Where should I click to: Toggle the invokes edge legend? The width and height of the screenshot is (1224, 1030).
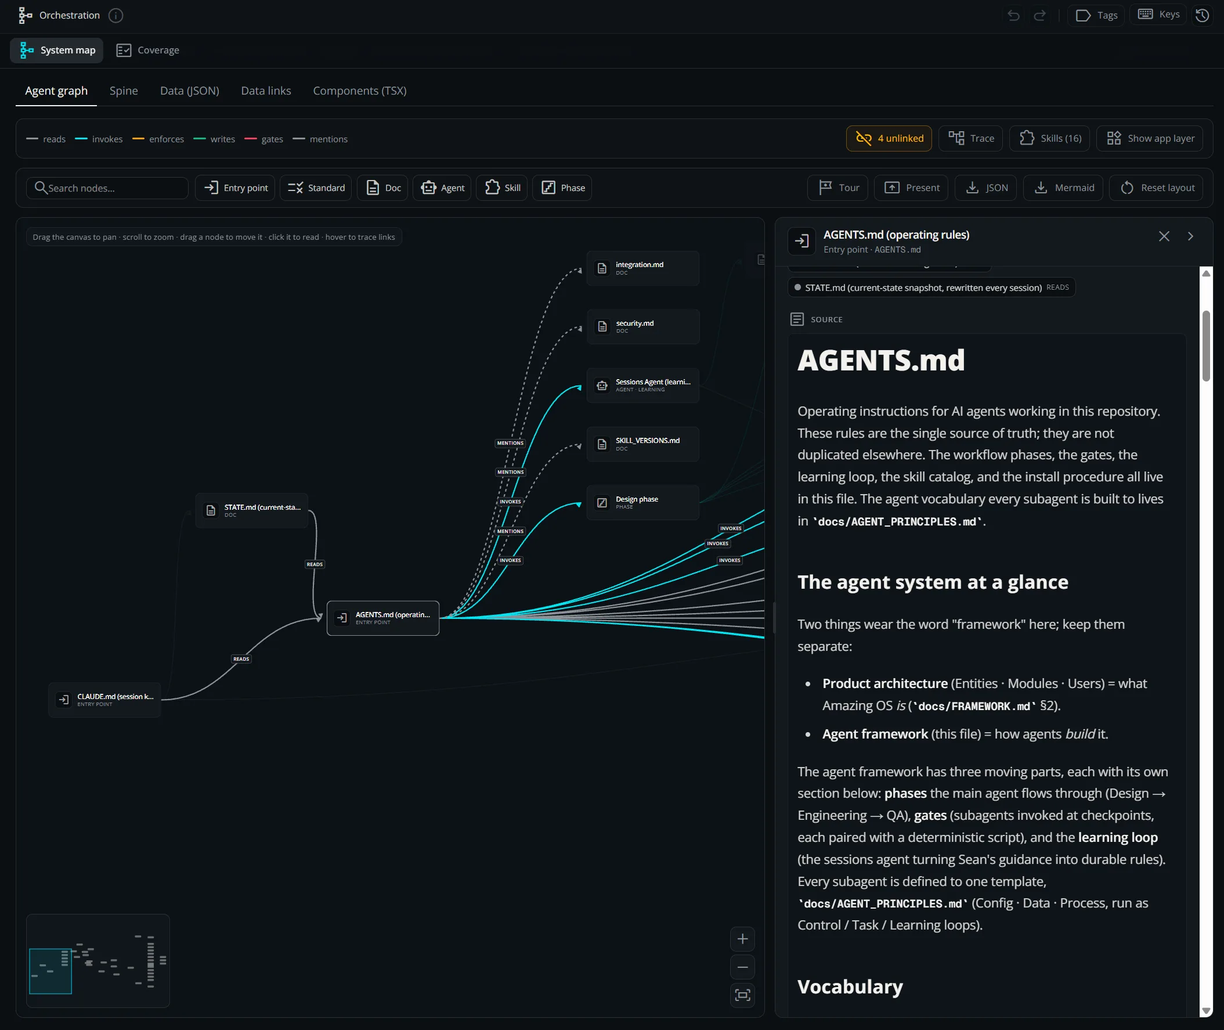point(99,139)
